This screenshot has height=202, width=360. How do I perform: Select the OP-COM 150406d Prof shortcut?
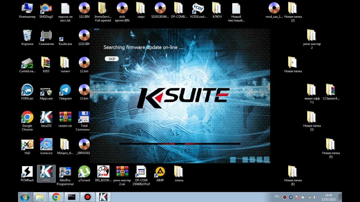pos(141,176)
